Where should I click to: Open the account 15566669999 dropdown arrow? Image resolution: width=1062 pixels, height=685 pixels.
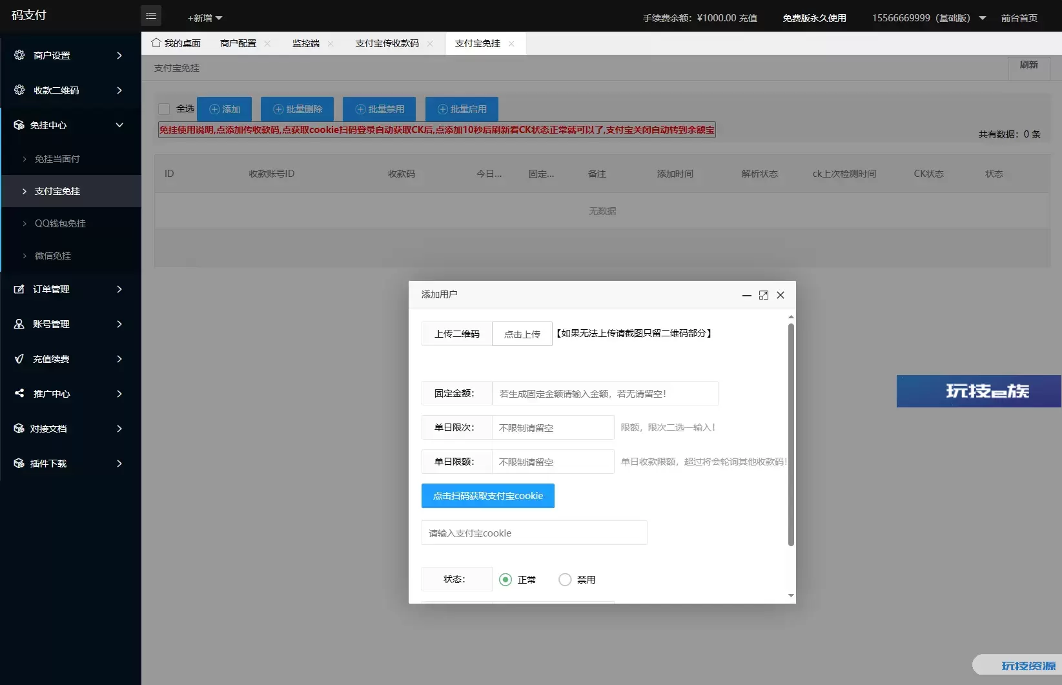[983, 18]
